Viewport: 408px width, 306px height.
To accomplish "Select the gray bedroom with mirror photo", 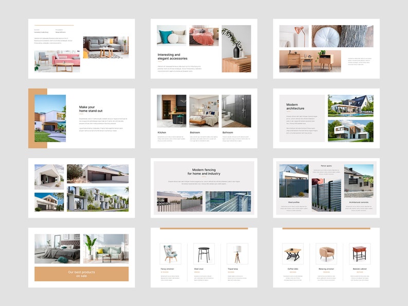I will tap(57, 249).
